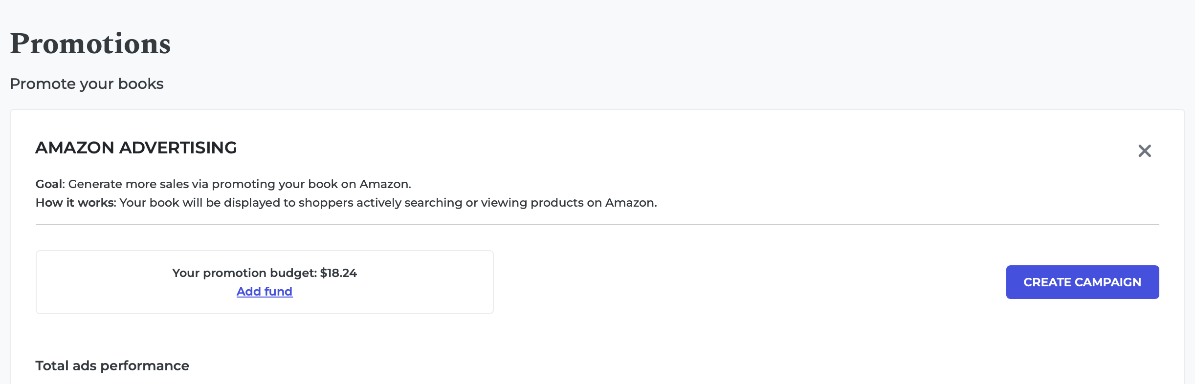
Task: Click the bold 'Goal:' label
Action: point(50,184)
